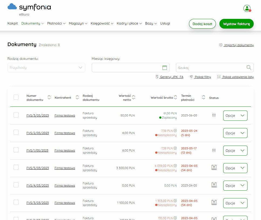Click the Dodaj koszt button

202,24
